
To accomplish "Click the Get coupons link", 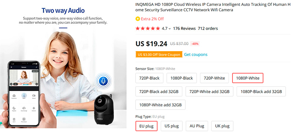I will pyautogui.click(x=196, y=54).
